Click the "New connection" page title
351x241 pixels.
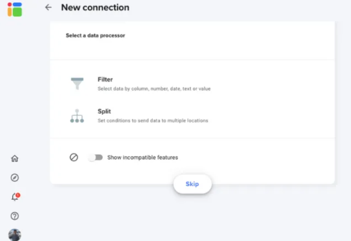click(x=95, y=7)
